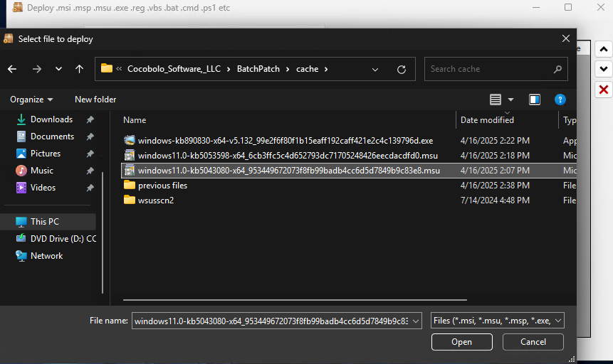The height and width of the screenshot is (364, 613).
Task: Open Music in the sidebar
Action: coord(41,171)
